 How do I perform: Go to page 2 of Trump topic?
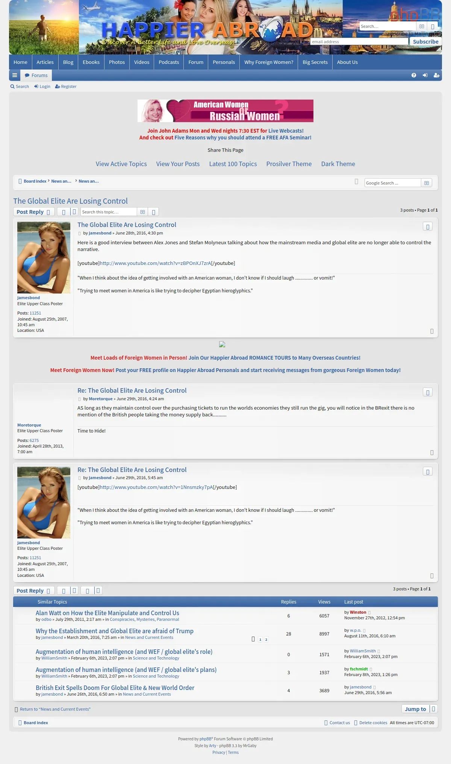click(266, 639)
